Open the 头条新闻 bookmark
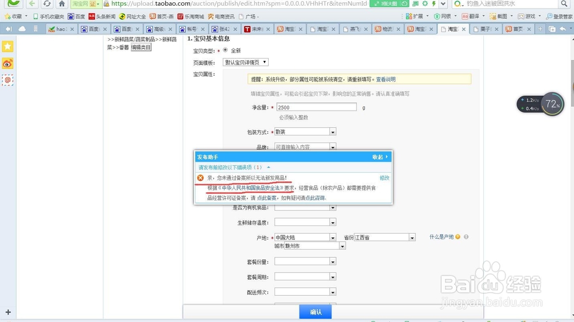Image resolution: width=574 pixels, height=322 pixels. [102, 17]
